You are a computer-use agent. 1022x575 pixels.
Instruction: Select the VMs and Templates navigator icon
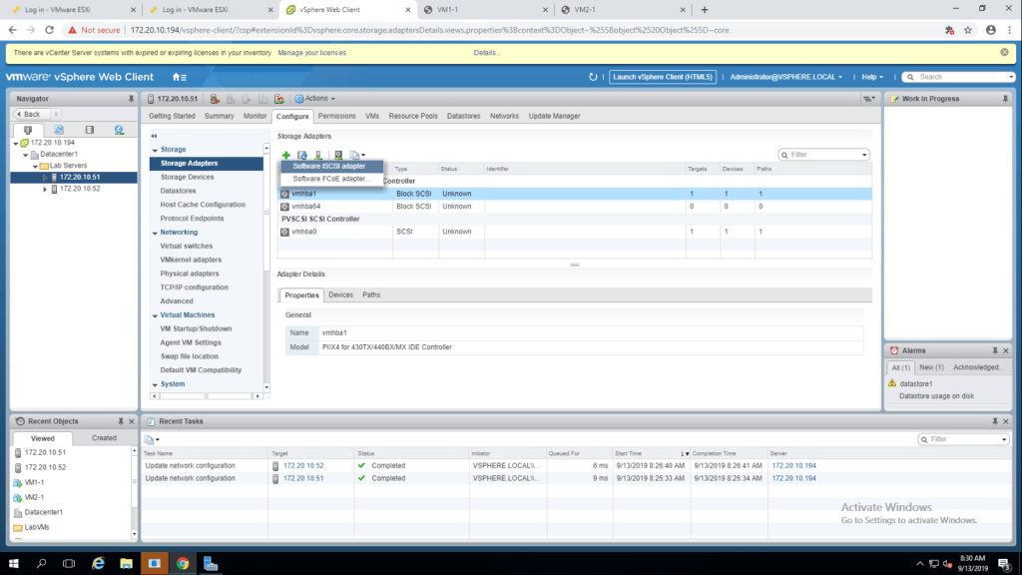click(59, 130)
